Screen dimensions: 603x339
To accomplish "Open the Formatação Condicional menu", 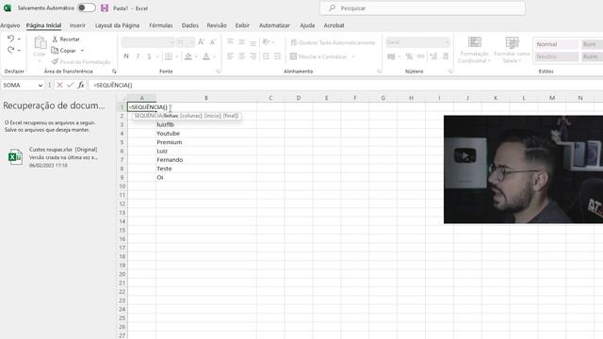I will pyautogui.click(x=474, y=50).
